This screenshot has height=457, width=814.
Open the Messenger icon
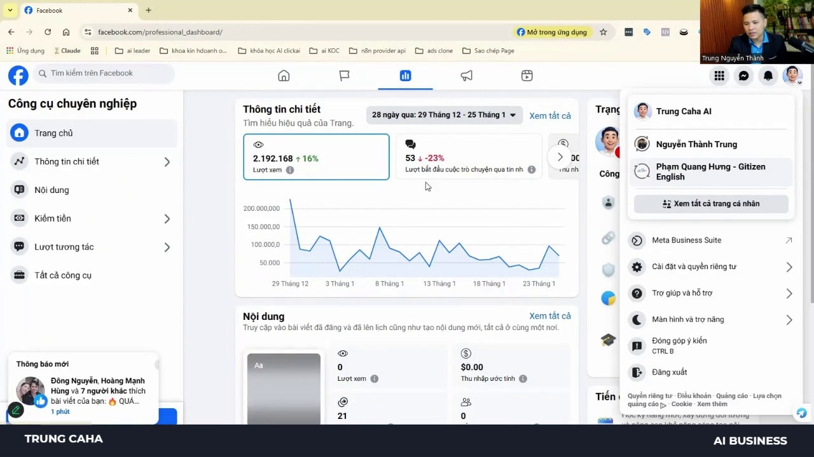point(743,76)
